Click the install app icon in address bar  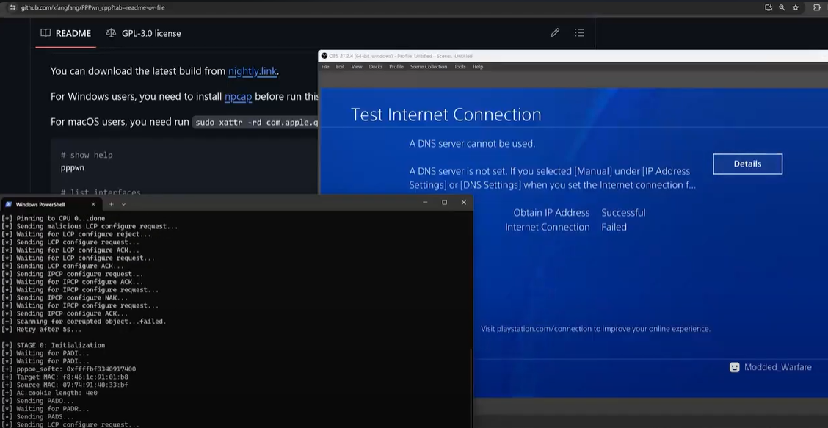point(768,7)
